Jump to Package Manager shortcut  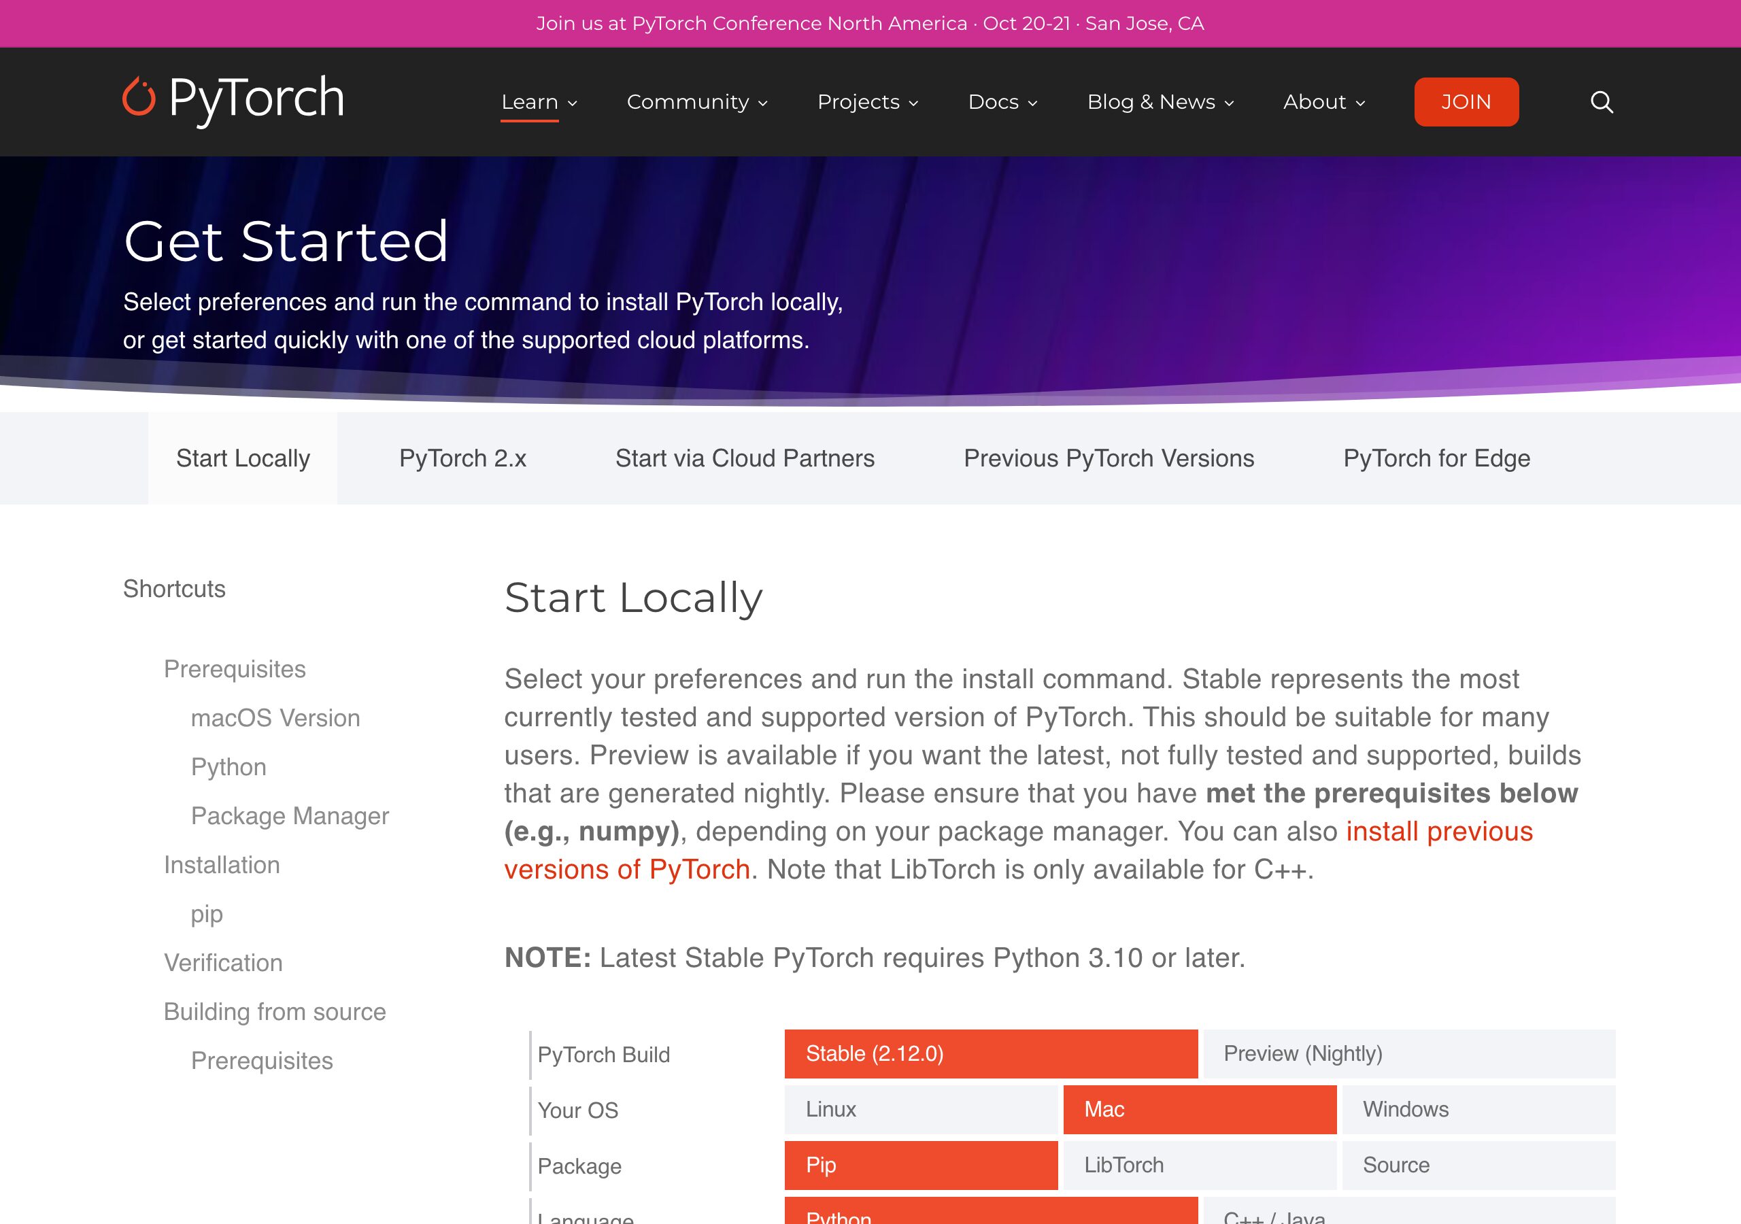[290, 816]
